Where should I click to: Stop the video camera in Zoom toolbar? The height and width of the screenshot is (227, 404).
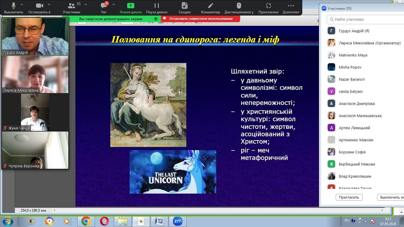tap(39, 8)
